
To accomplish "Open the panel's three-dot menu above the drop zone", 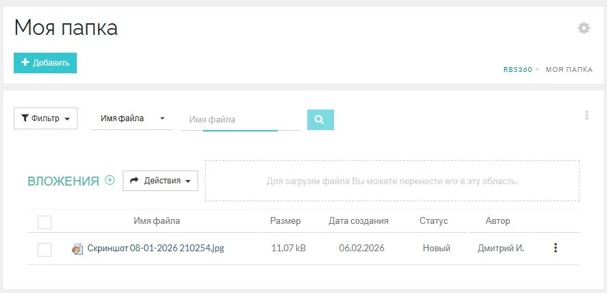I will point(587,115).
